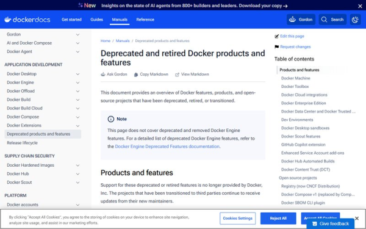Viewport: 366px width, 229px height.
Task: Click the Note info icon
Action: [x=110, y=119]
